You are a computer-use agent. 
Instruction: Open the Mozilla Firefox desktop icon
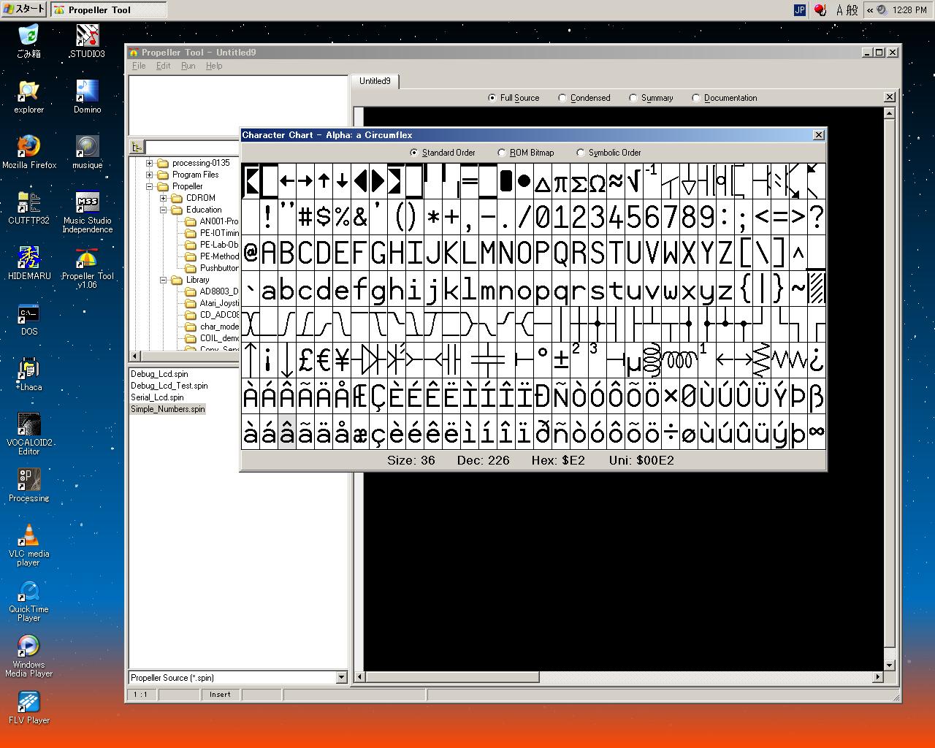28,152
